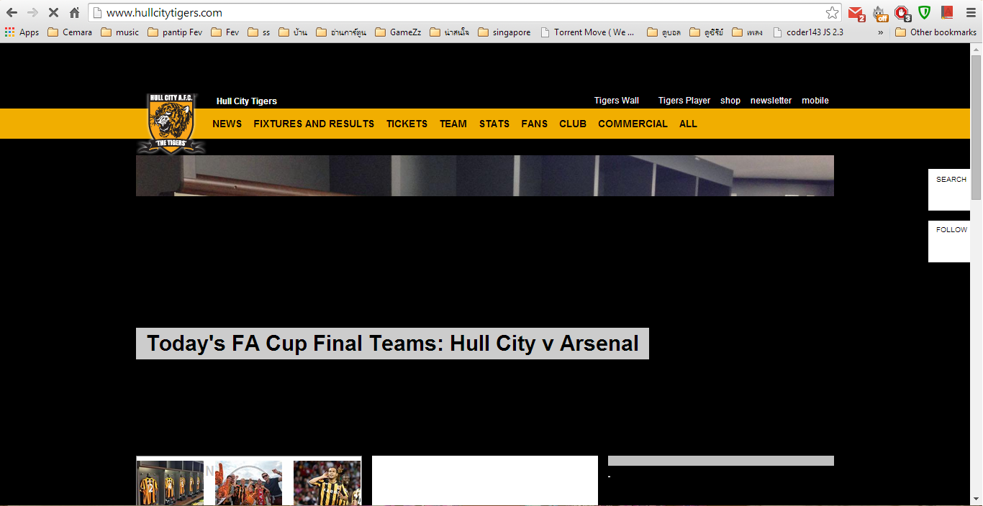Screen dimensions: 983x506
Task: Open the pantip Fev bookmark folder
Action: click(175, 32)
